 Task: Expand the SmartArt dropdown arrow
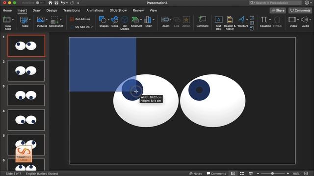click(141, 20)
